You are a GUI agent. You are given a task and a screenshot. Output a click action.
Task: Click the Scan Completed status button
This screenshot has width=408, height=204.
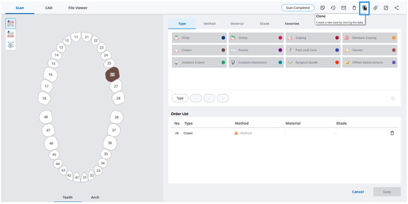298,8
